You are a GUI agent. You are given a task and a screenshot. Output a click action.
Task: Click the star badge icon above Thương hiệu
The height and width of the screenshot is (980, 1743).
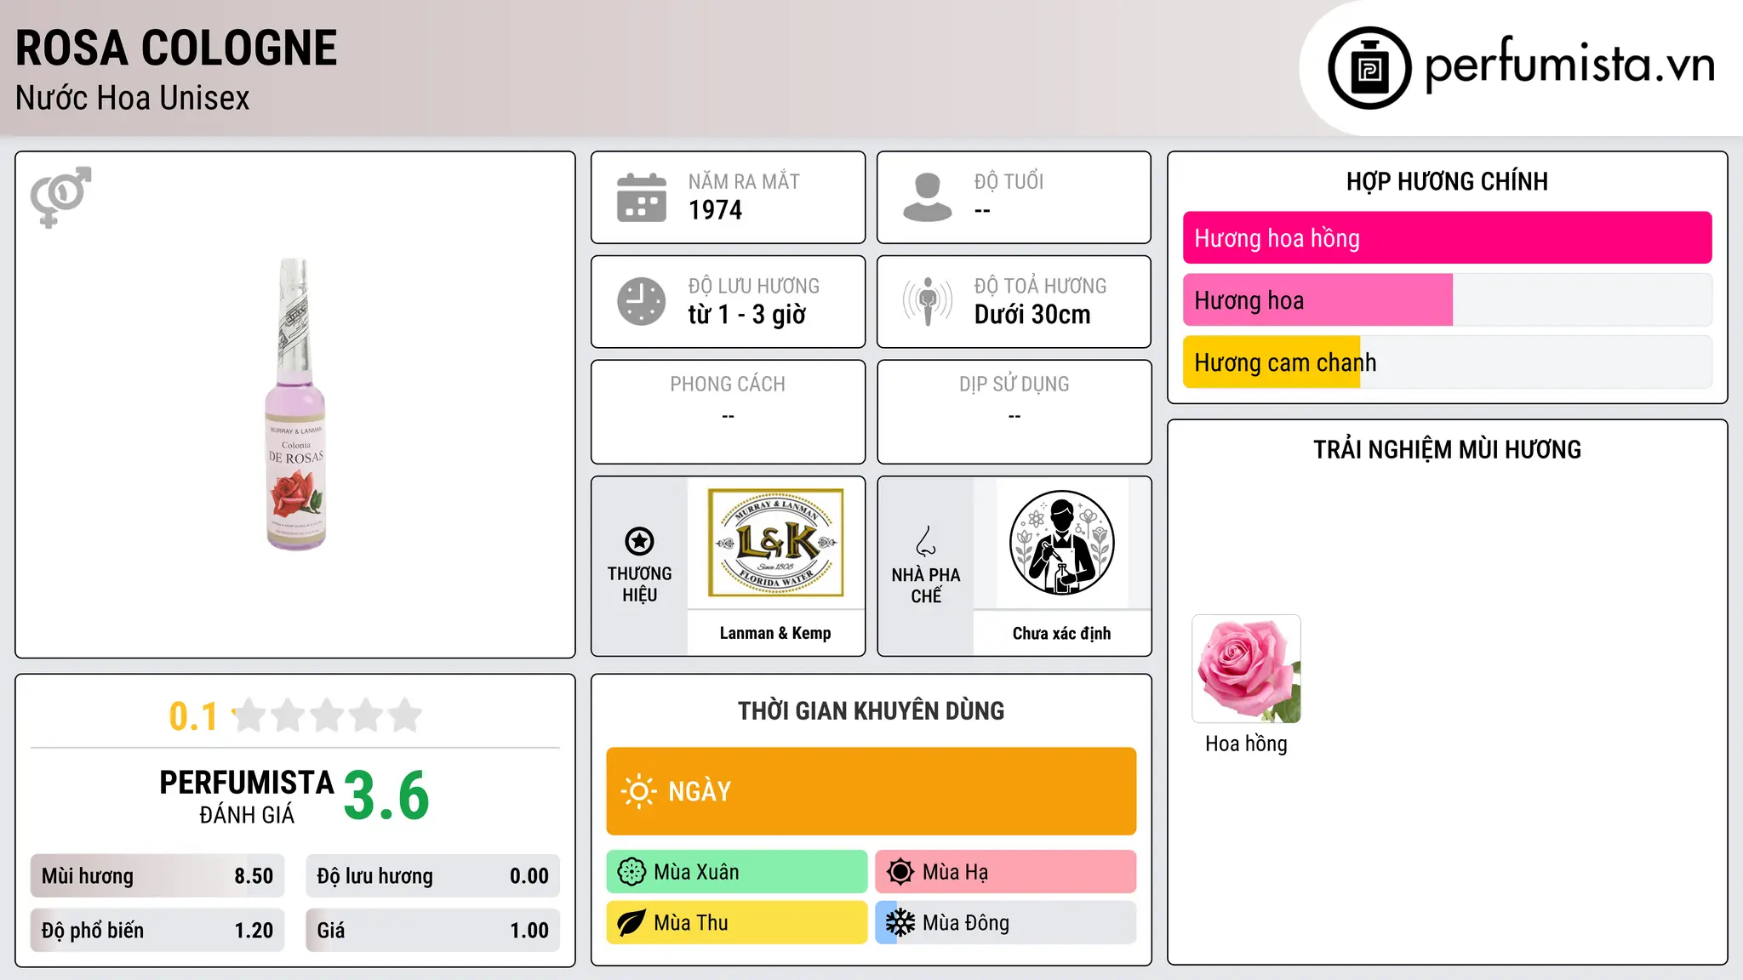639,541
